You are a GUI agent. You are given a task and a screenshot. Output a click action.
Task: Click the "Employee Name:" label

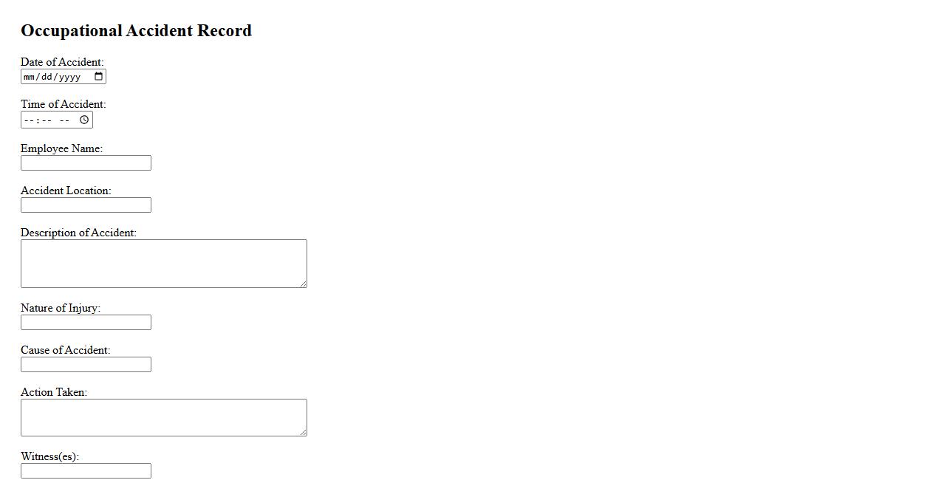[61, 148]
